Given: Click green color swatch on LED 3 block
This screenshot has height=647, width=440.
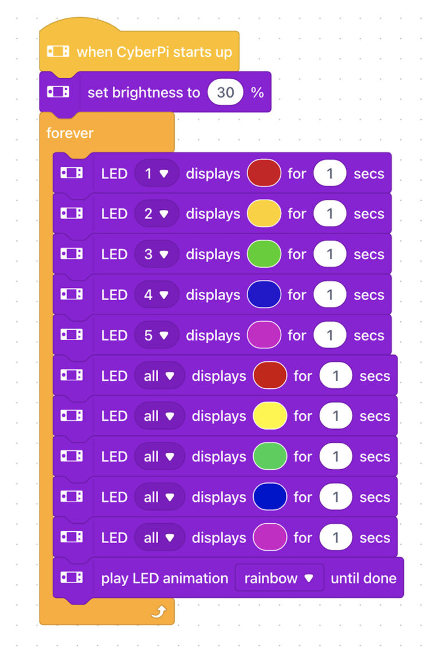Looking at the screenshot, I should [264, 254].
